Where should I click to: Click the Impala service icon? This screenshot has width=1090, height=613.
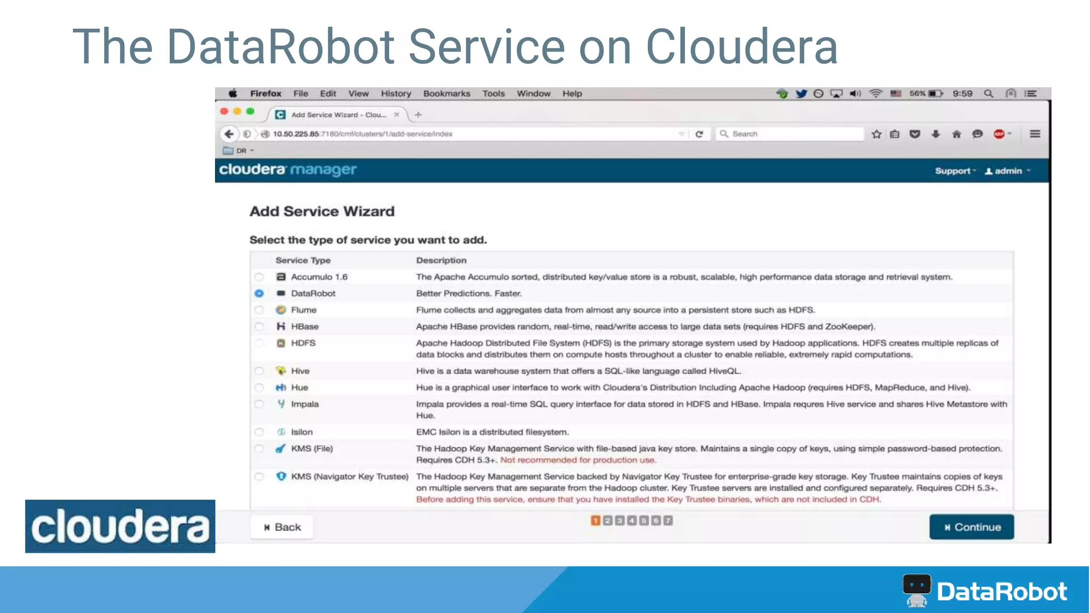point(281,404)
